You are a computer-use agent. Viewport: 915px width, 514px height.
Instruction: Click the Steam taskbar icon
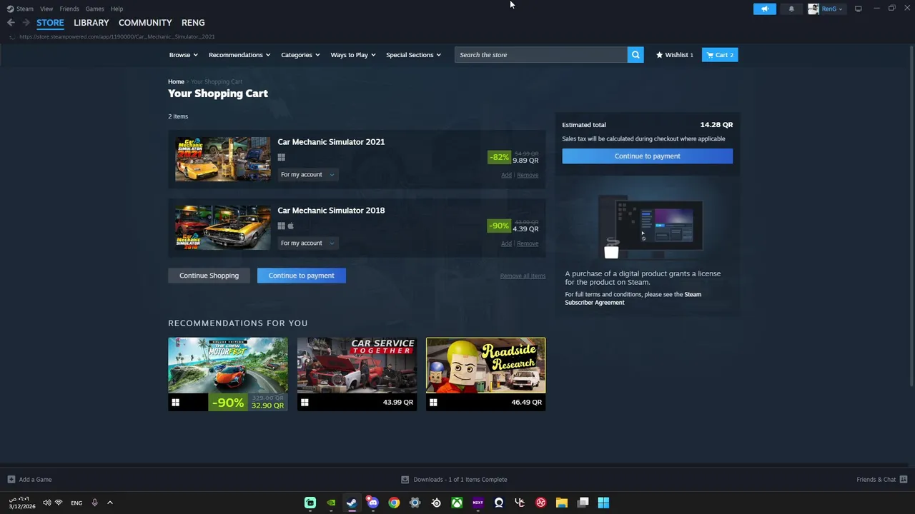click(352, 503)
